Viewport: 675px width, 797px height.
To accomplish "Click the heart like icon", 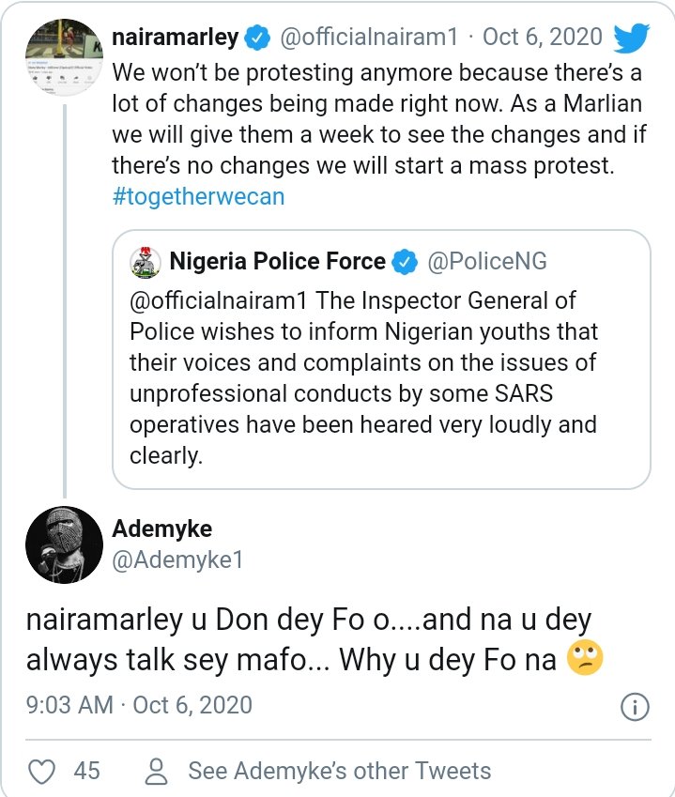I will (x=41, y=771).
